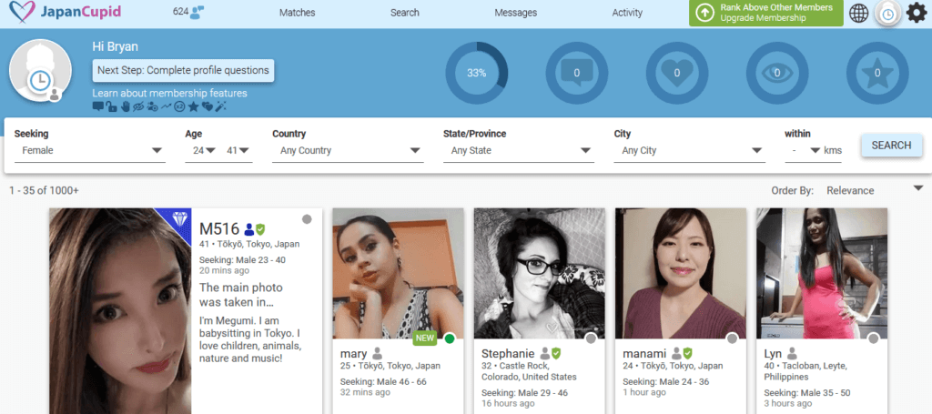Click the NEW badge on mary's card

point(426,338)
